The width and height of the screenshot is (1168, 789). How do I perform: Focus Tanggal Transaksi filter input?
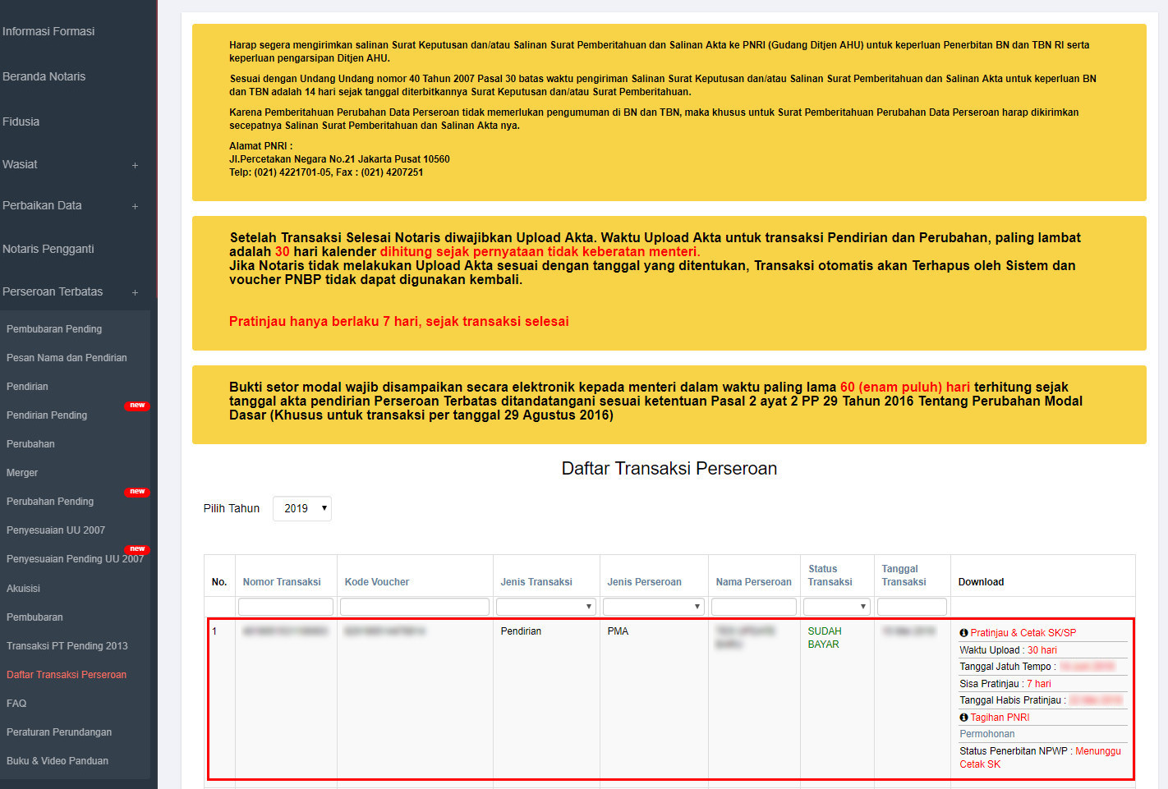(x=913, y=607)
